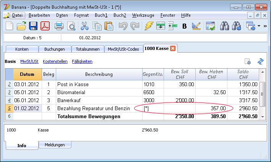Click the Beschreibung column header

click(x=99, y=74)
